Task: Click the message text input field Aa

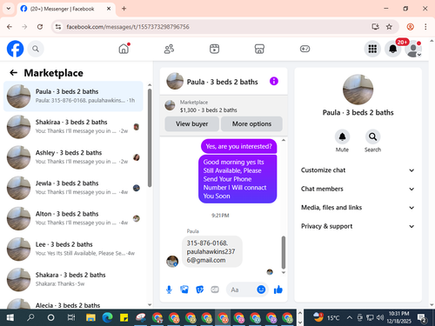Action: (x=242, y=289)
